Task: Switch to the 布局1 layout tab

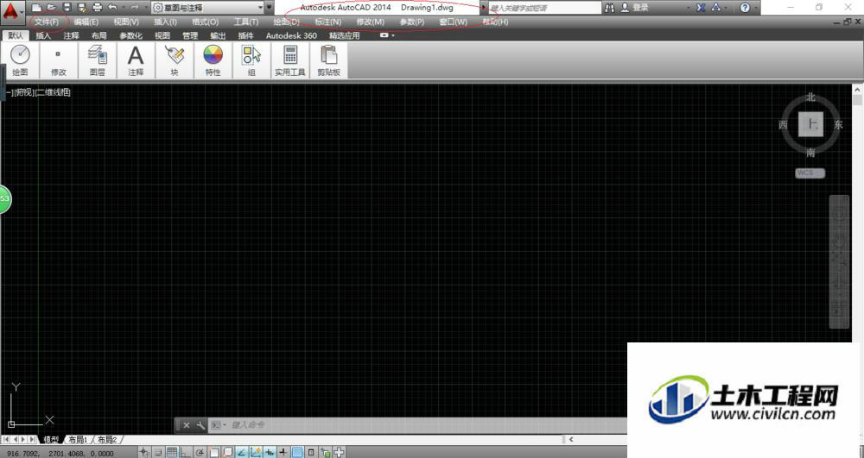Action: click(x=78, y=440)
